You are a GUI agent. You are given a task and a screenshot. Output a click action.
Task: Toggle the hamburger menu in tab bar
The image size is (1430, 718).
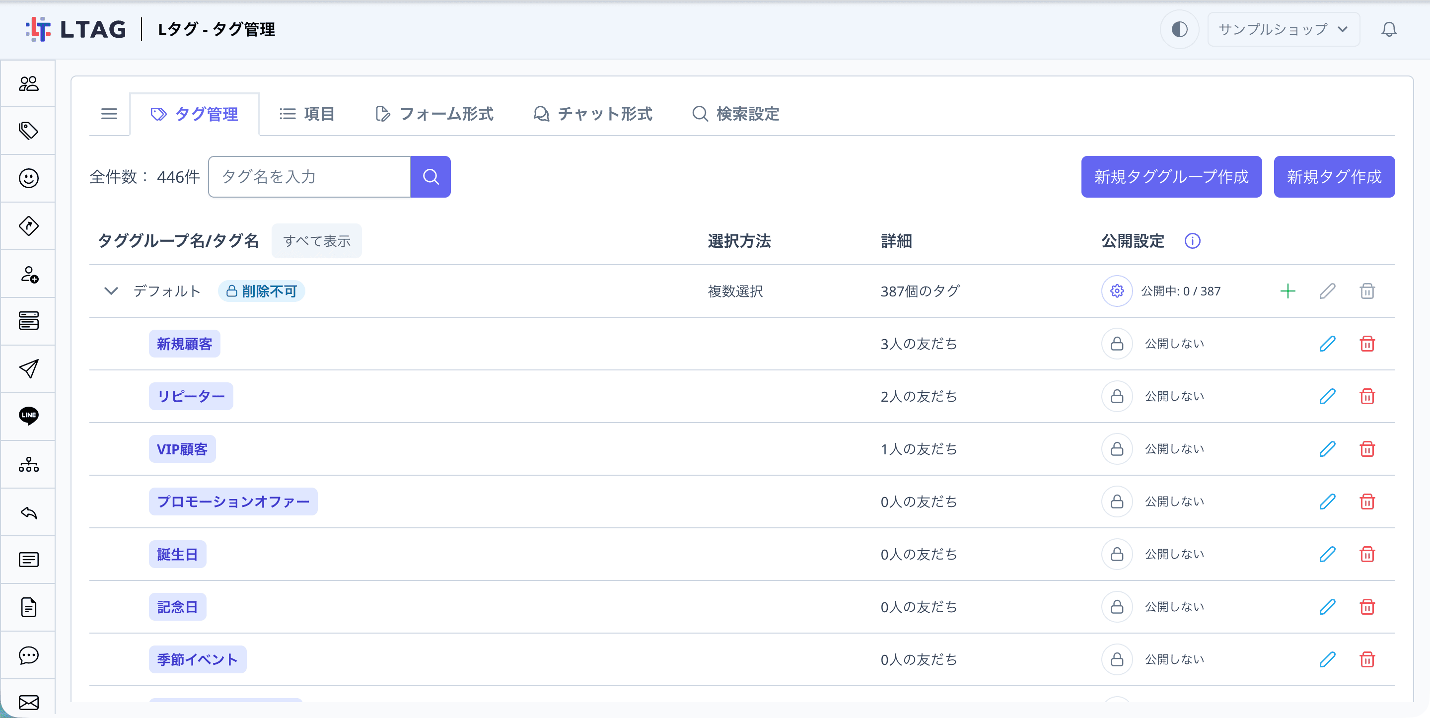109,114
